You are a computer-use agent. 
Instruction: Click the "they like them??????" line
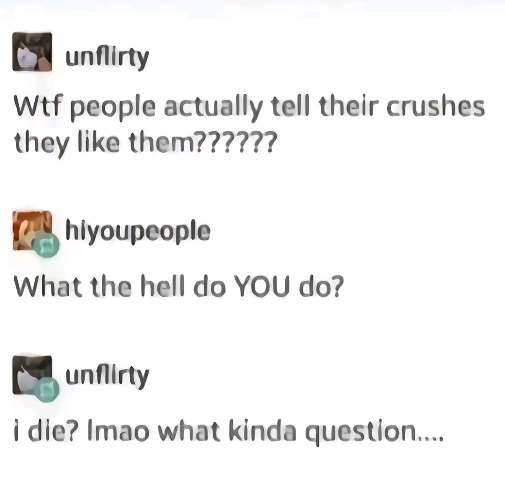click(x=145, y=143)
